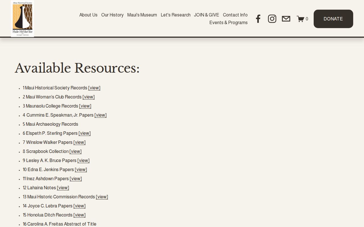Image resolution: width=364 pixels, height=227 pixels.
Task: View Maui Historical Society Records
Action: pyautogui.click(x=94, y=88)
